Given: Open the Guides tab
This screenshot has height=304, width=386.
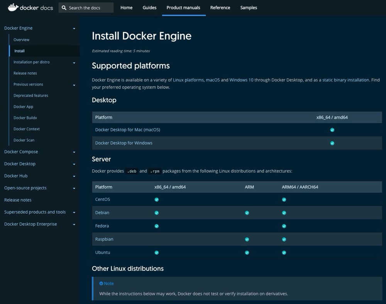Looking at the screenshot, I should tap(149, 8).
